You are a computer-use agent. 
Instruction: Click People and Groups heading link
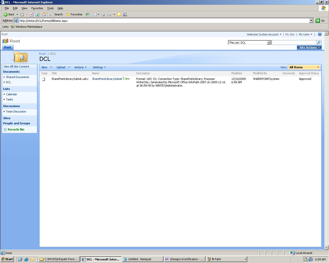tap(16, 123)
